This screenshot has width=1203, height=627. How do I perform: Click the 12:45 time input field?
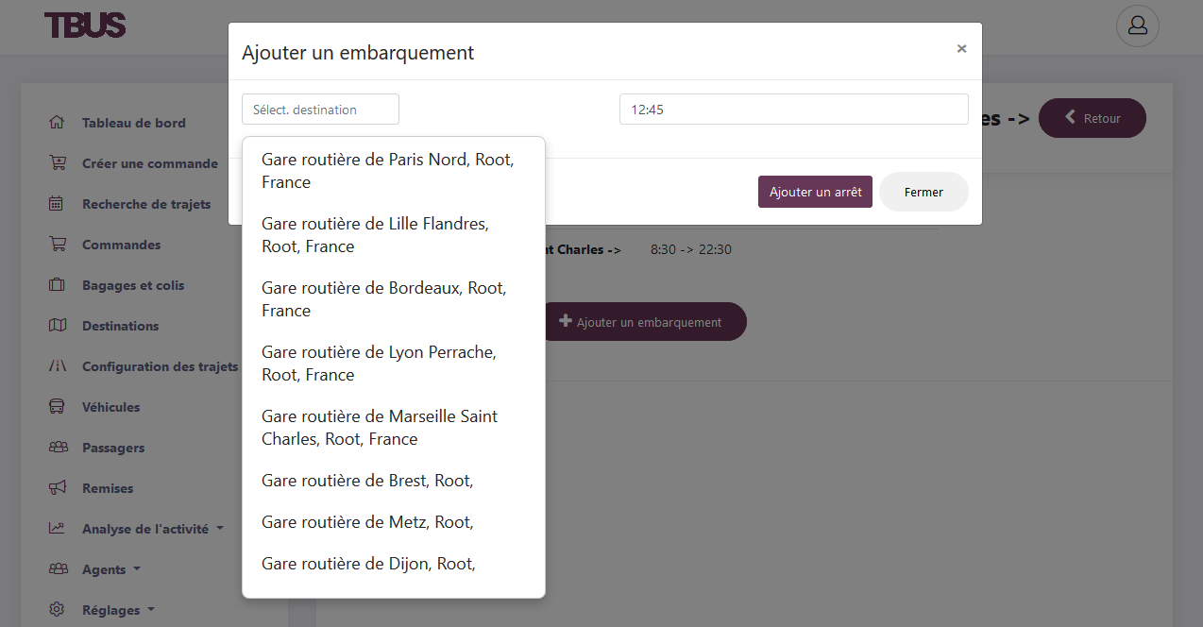793,110
